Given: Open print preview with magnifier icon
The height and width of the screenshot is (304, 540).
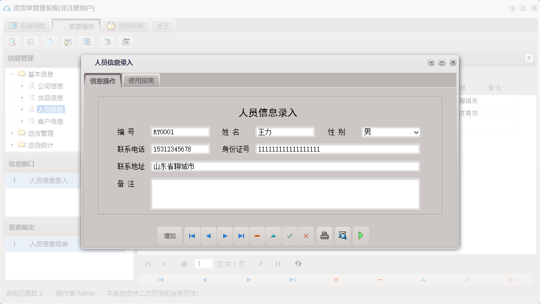Looking at the screenshot, I should pyautogui.click(x=342, y=235).
